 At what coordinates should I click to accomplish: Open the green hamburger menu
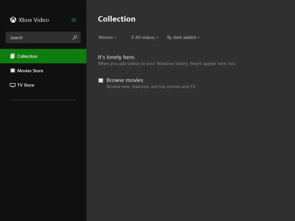[73, 20]
